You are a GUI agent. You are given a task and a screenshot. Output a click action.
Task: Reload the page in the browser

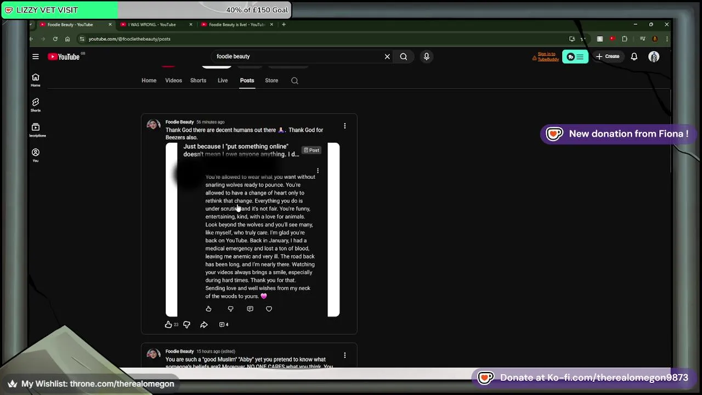coord(55,39)
